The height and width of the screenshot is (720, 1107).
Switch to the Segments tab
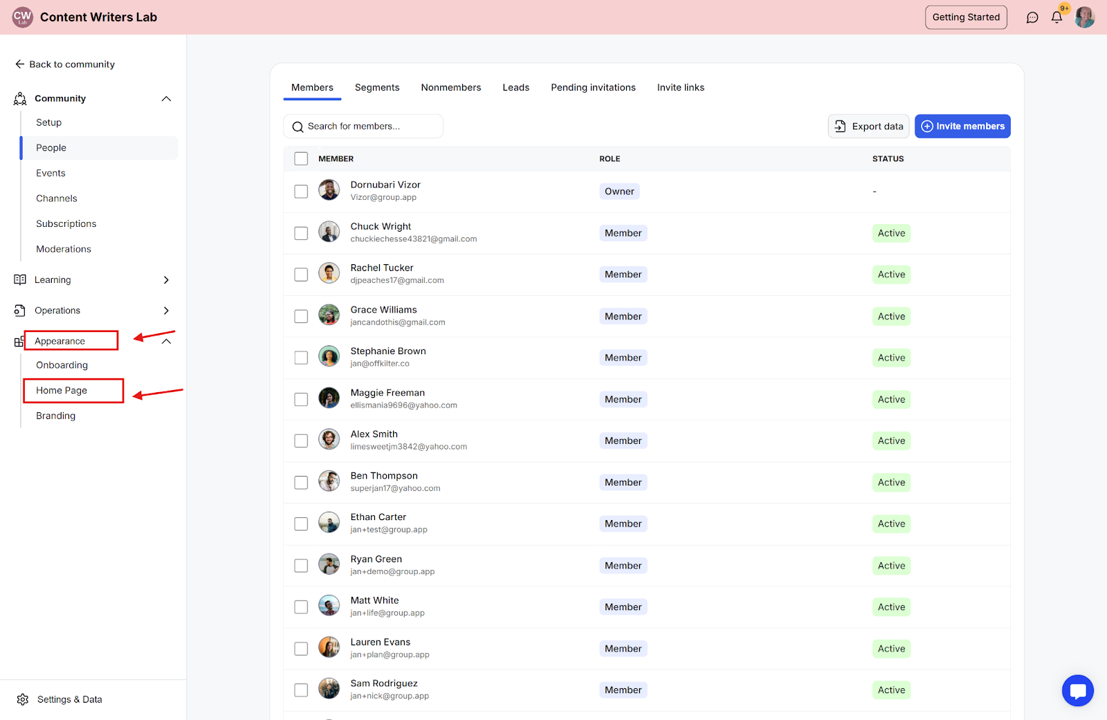pos(377,88)
